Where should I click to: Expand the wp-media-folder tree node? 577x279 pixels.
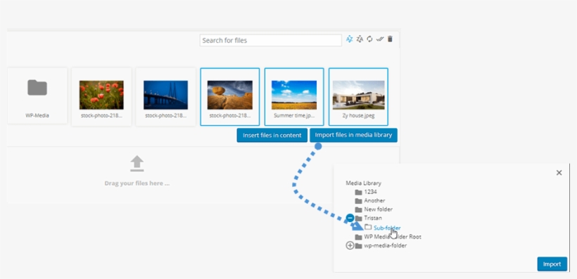[350, 245]
